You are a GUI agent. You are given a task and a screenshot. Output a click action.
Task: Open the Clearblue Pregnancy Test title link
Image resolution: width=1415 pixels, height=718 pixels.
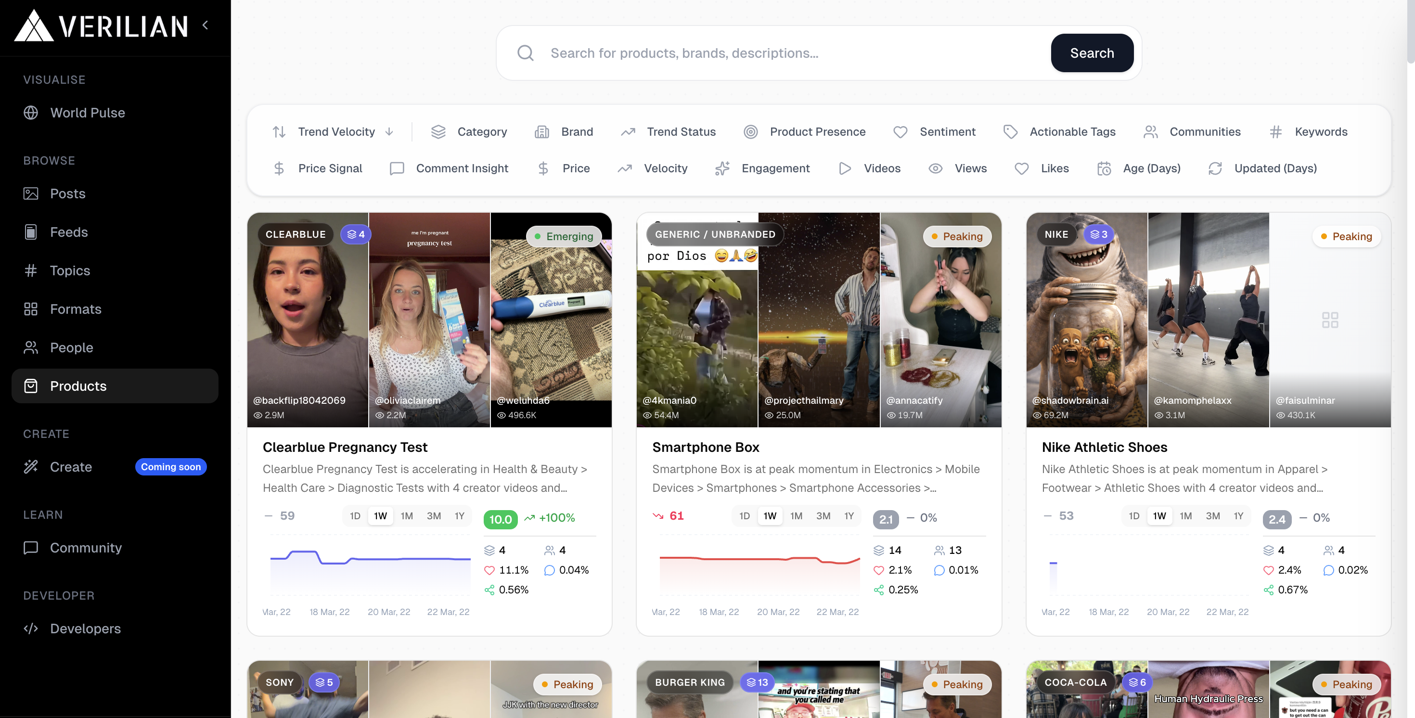(345, 447)
